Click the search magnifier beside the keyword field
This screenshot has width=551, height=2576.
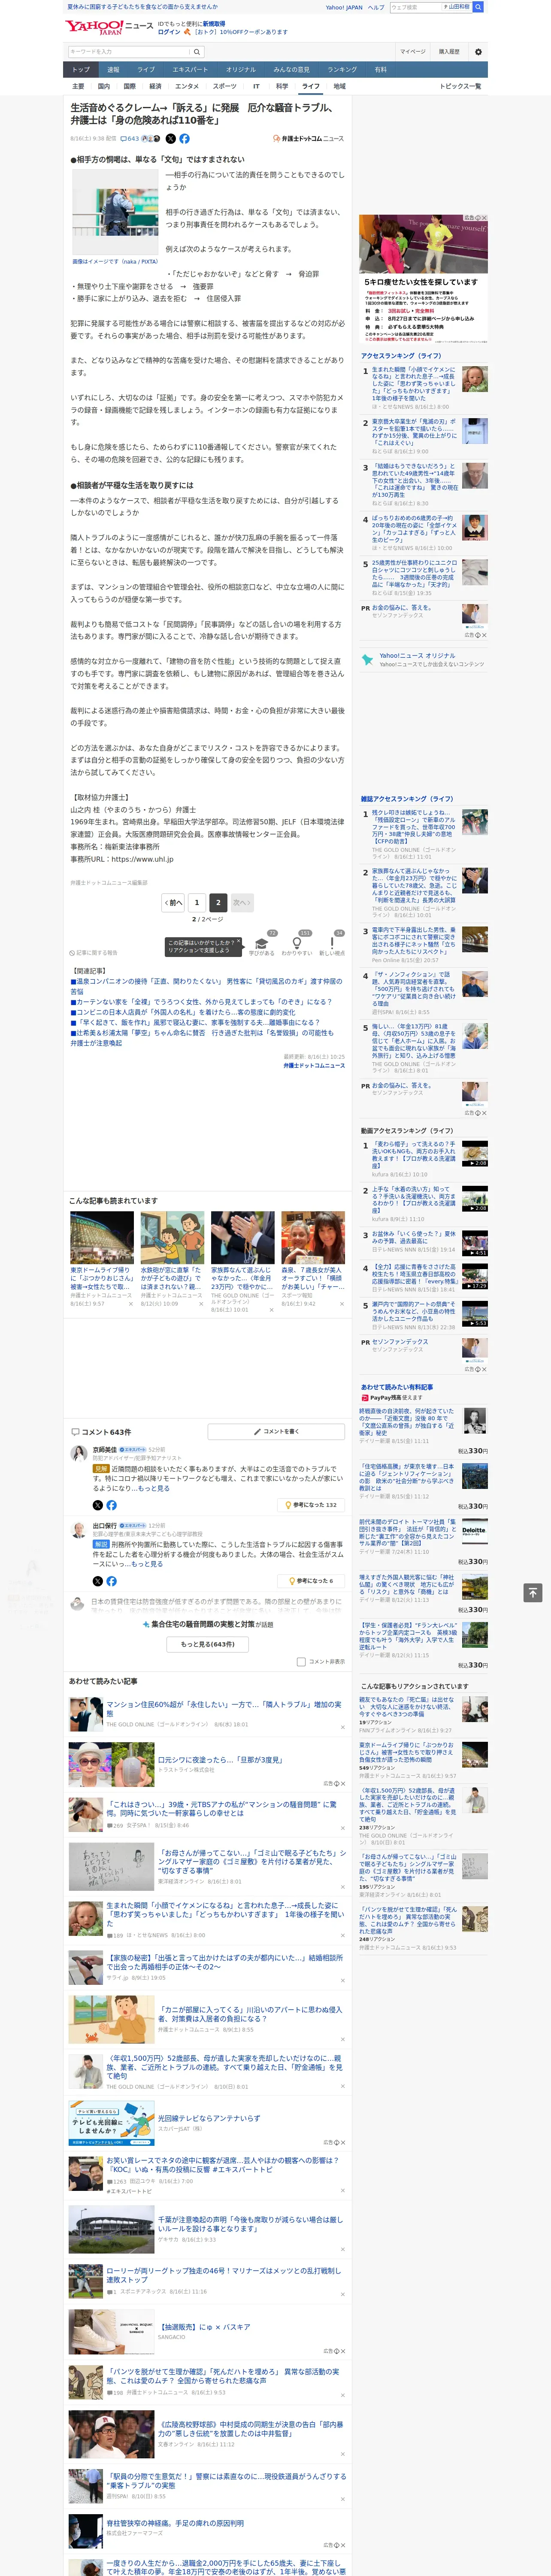(197, 51)
